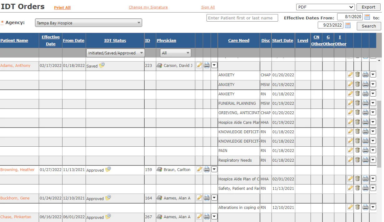Open the From date calendar picker

tap(367, 17)
